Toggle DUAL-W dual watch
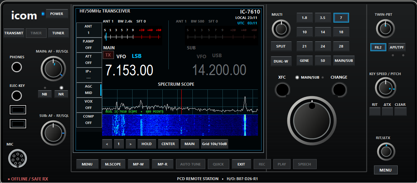 281,61
